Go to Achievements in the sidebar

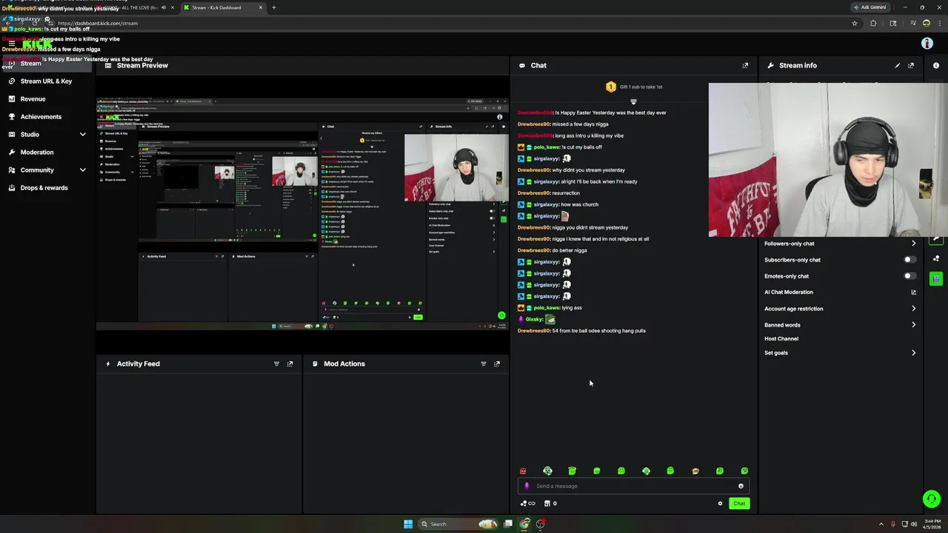(x=41, y=117)
